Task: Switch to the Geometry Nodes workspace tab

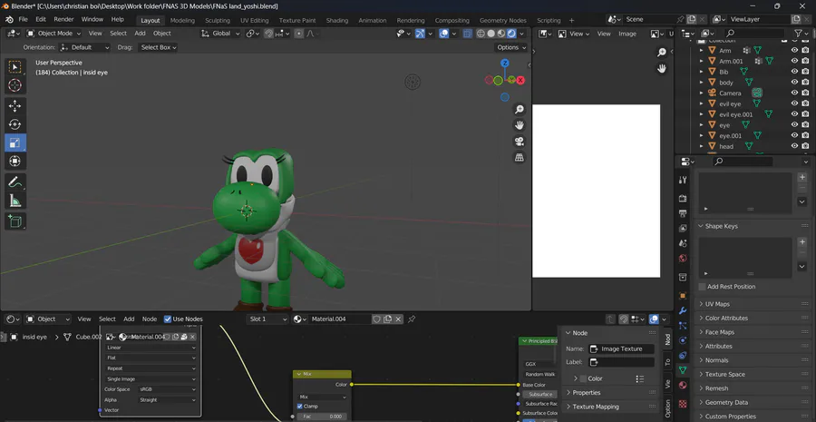Action: pyautogui.click(x=502, y=20)
